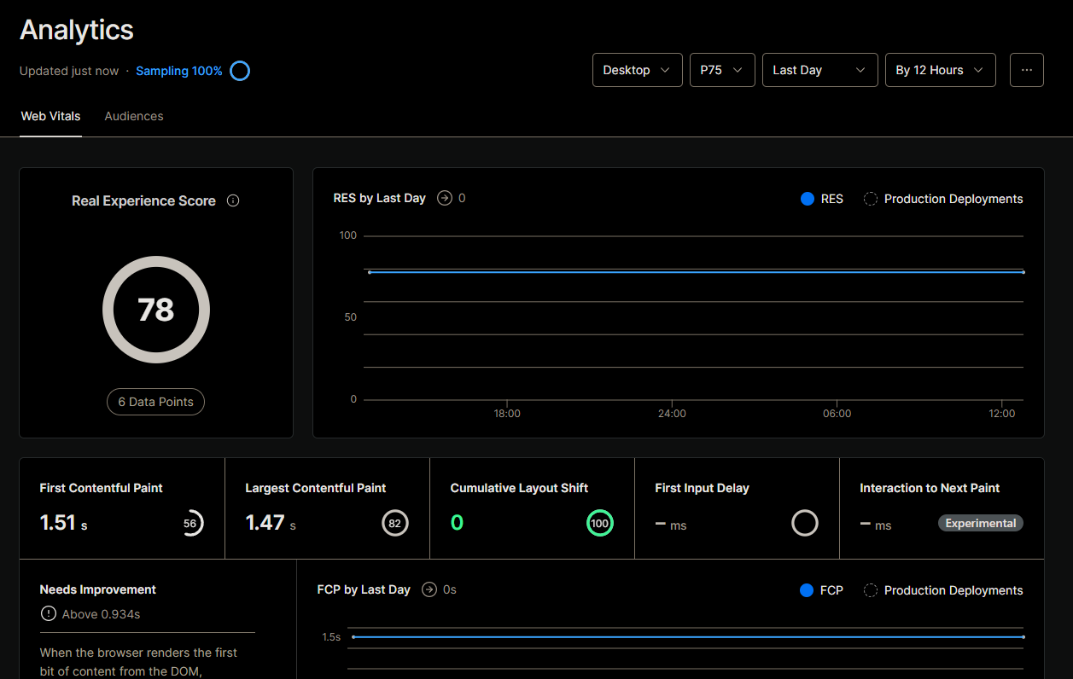Click the info icon beside Real Experience Score
This screenshot has width=1073, height=679.
233,201
